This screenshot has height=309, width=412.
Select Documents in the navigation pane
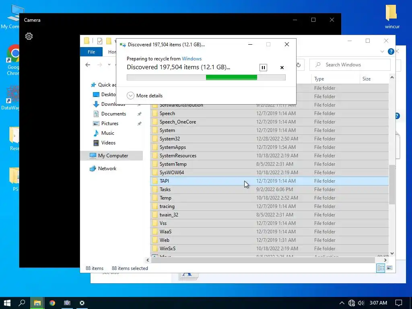click(113, 114)
